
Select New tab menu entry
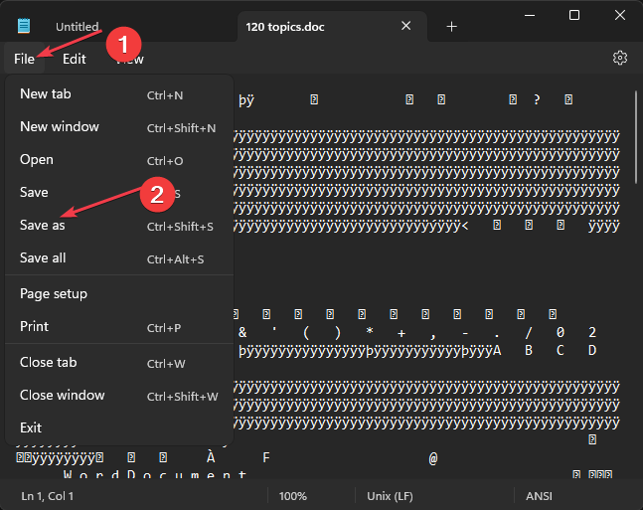46,94
